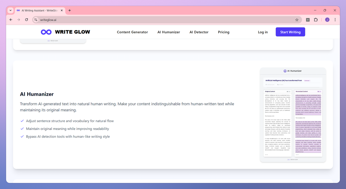View site information icon in address bar
The width and height of the screenshot is (346, 189).
[x=36, y=20]
